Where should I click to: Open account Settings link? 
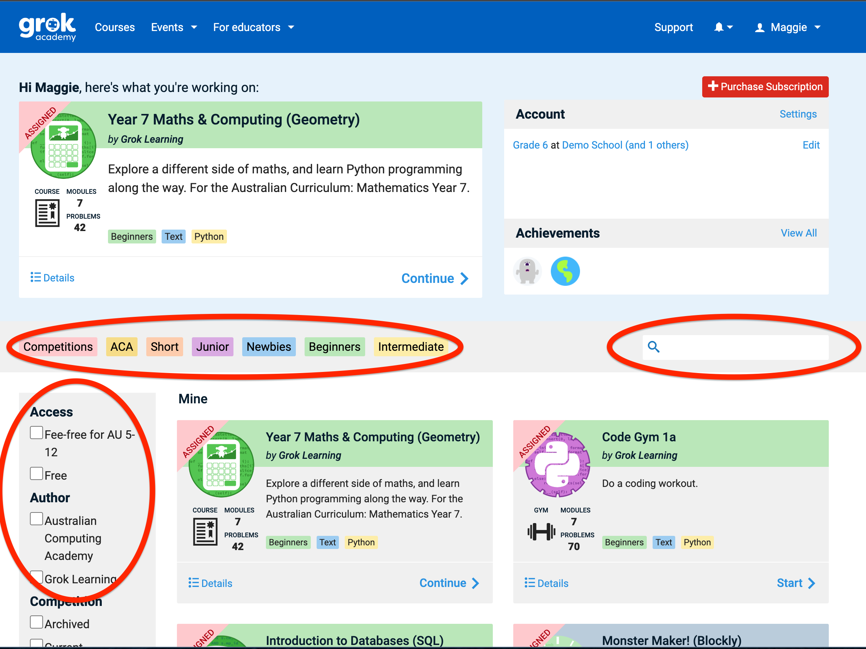797,114
